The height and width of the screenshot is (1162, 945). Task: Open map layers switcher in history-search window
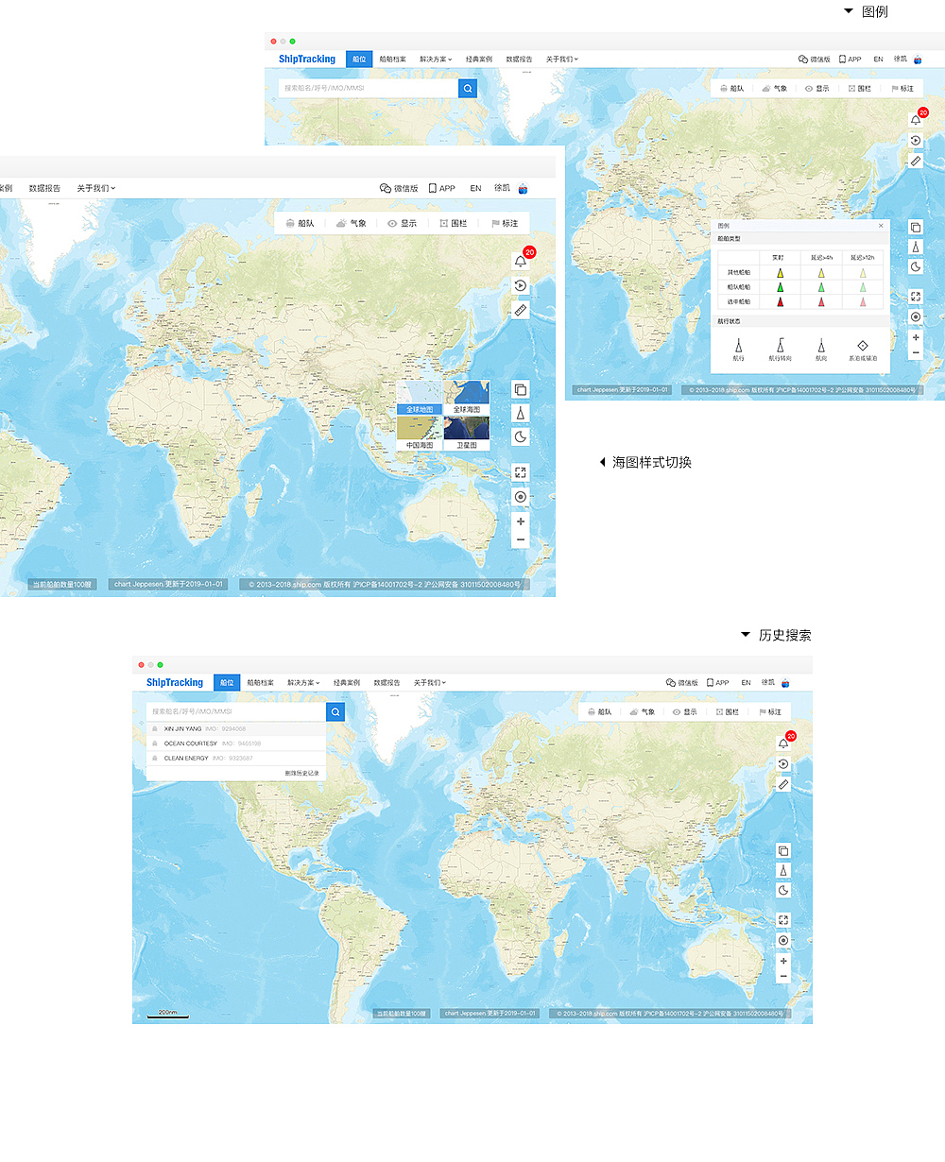[783, 850]
